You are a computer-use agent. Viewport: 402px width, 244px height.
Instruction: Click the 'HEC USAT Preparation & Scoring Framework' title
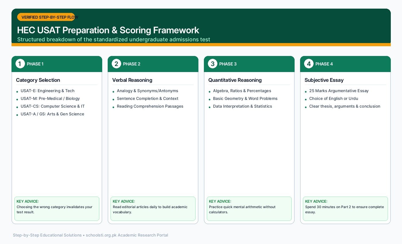108,30
